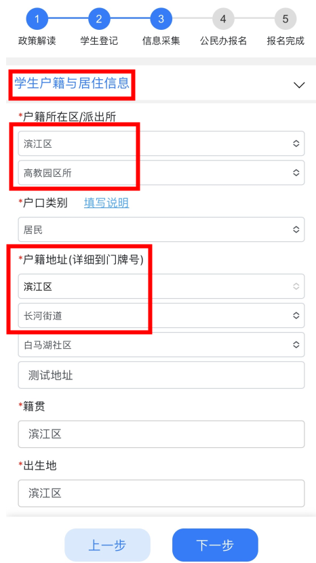
Task: Click the 测试地址 address input field
Action: pyautogui.click(x=161, y=375)
